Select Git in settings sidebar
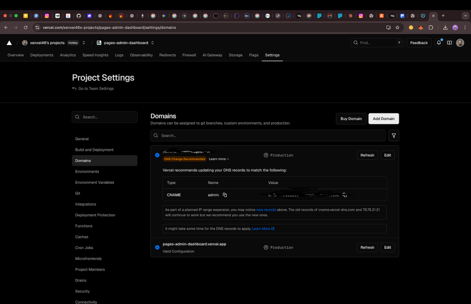 click(104, 193)
